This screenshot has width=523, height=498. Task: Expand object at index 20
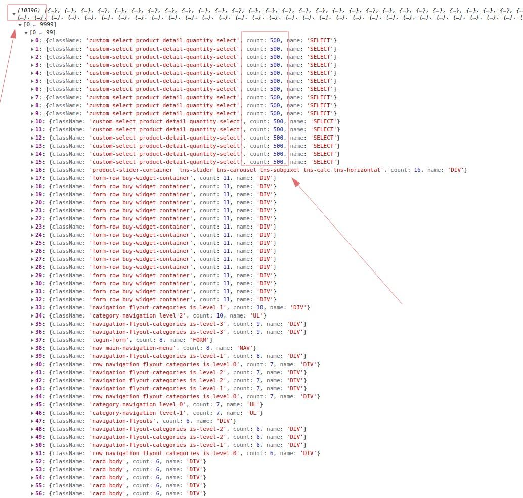click(32, 202)
